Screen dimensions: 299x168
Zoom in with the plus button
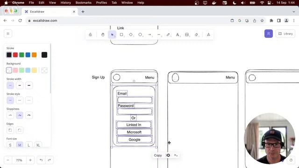pyautogui.click(x=30, y=160)
